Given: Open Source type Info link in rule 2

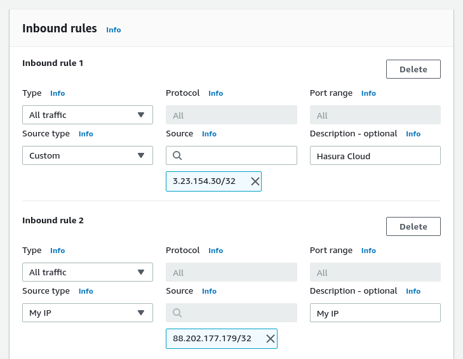Looking at the screenshot, I should click(x=86, y=291).
